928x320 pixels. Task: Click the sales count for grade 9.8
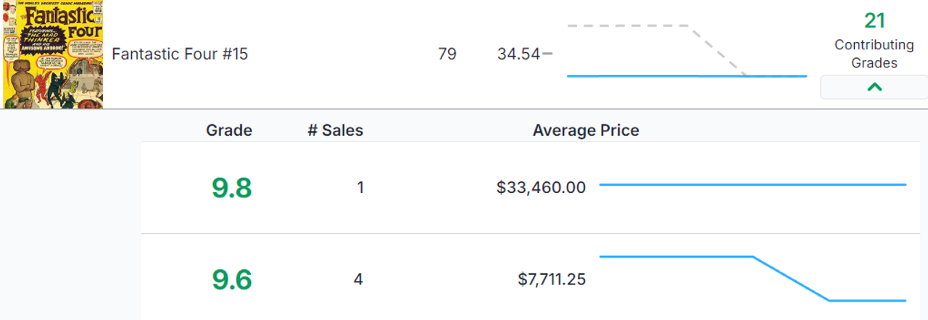tap(360, 188)
